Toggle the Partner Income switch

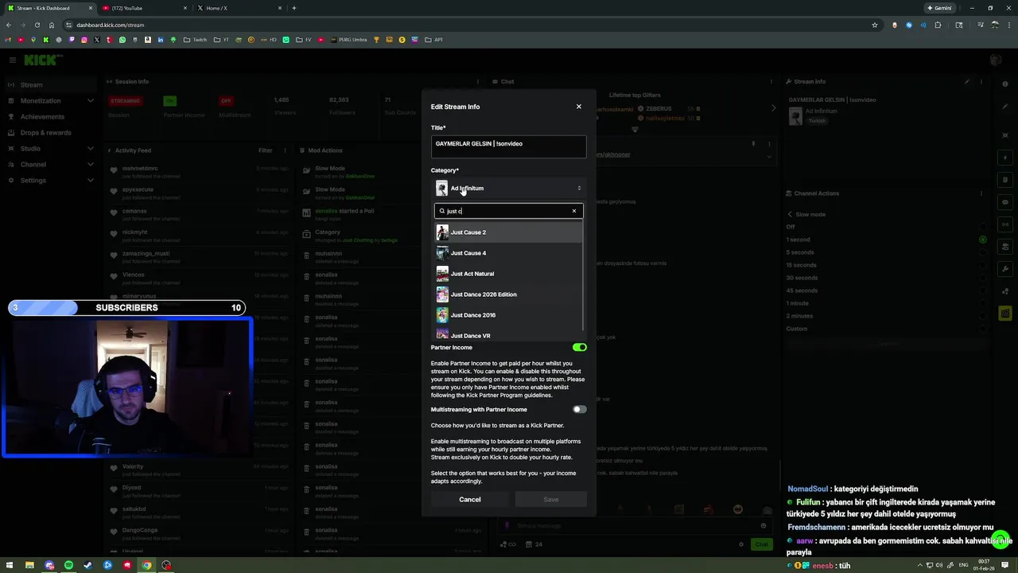point(579,348)
